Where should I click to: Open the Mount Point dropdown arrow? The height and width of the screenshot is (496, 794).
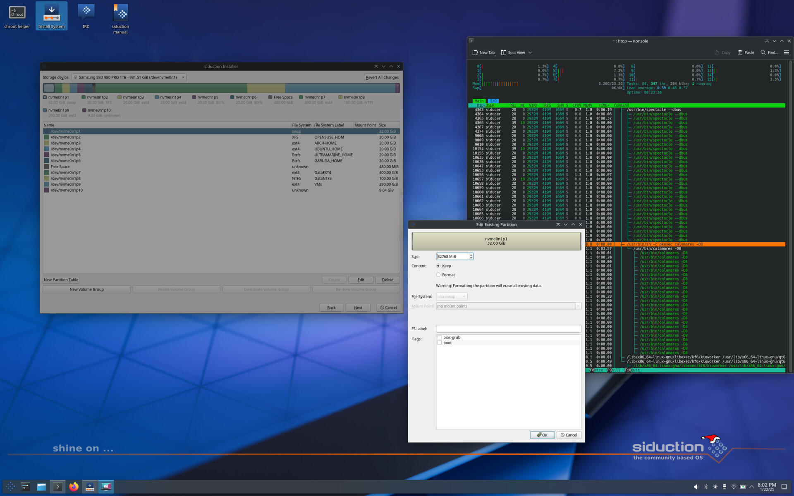coord(578,306)
